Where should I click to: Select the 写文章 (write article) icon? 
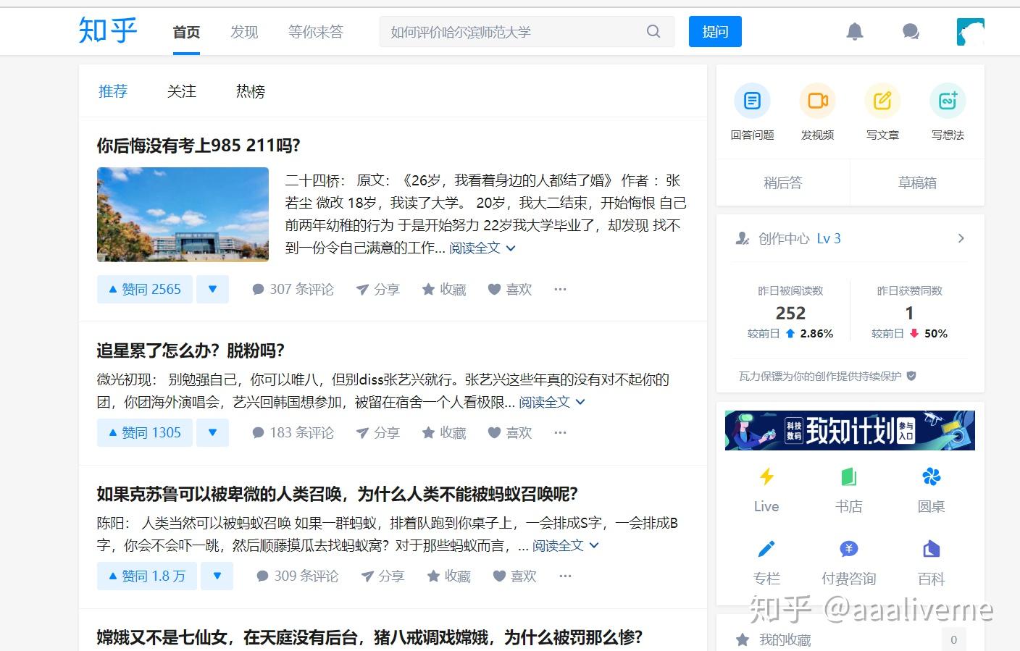[x=882, y=101]
